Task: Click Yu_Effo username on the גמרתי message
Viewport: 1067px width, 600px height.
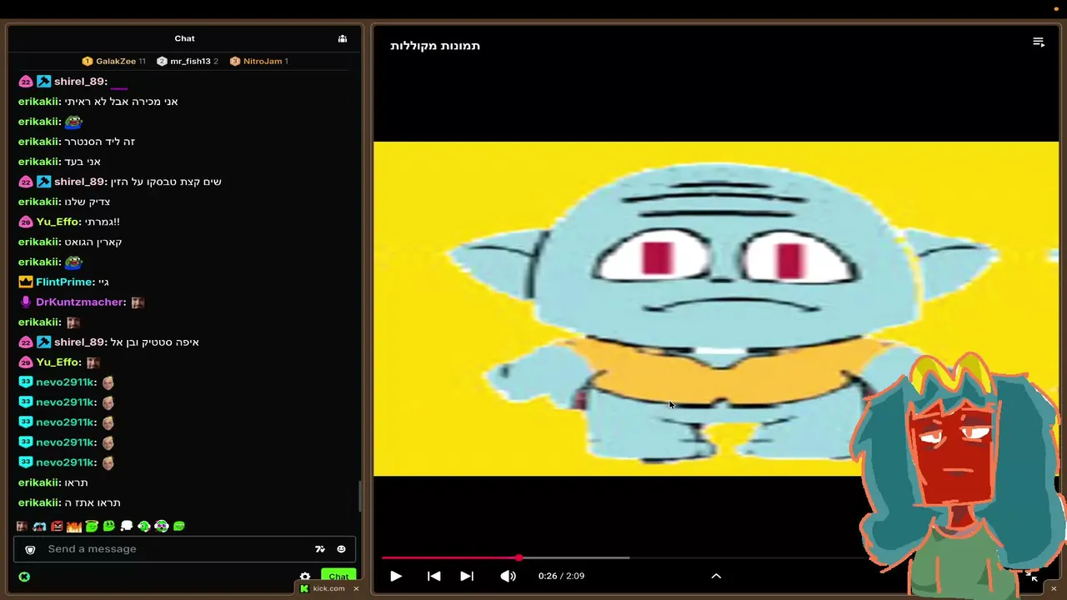Action: [58, 222]
